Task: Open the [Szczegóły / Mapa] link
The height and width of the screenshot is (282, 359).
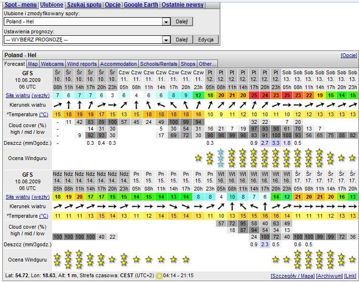Action: (x=293, y=276)
